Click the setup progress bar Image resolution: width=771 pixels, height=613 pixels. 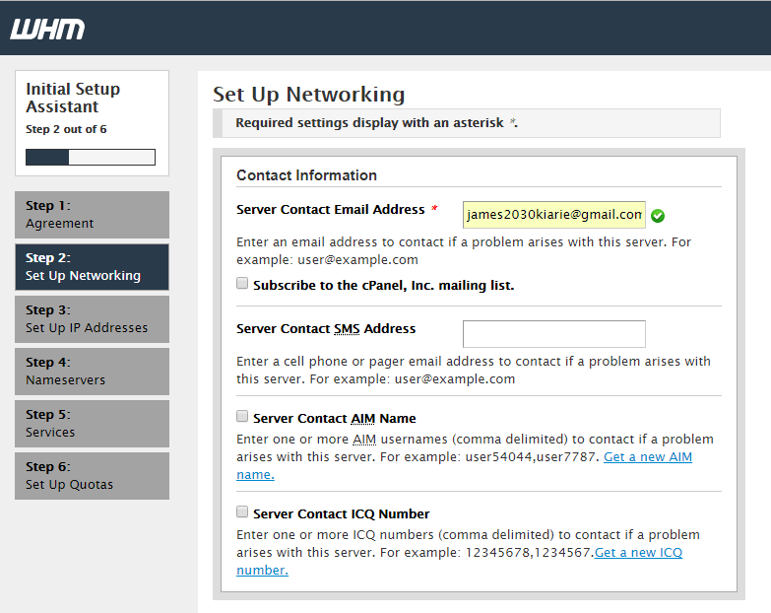[x=91, y=158]
